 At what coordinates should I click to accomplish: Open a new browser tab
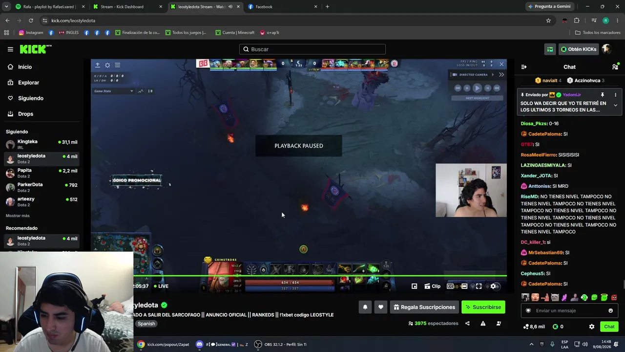click(x=327, y=7)
